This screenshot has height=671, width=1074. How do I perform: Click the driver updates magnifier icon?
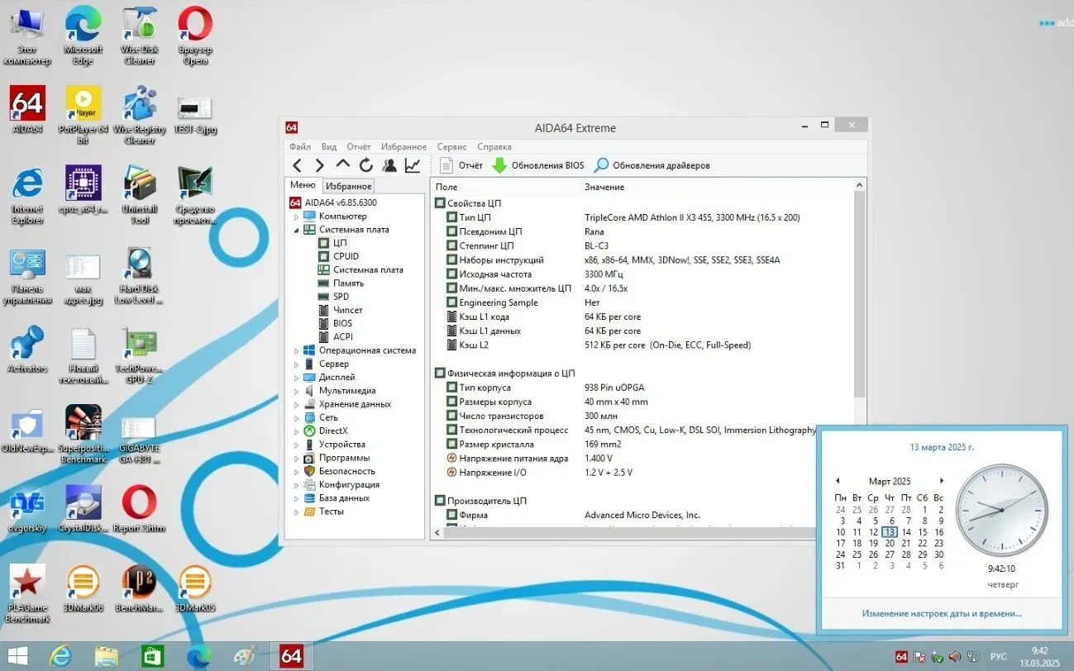pyautogui.click(x=600, y=164)
